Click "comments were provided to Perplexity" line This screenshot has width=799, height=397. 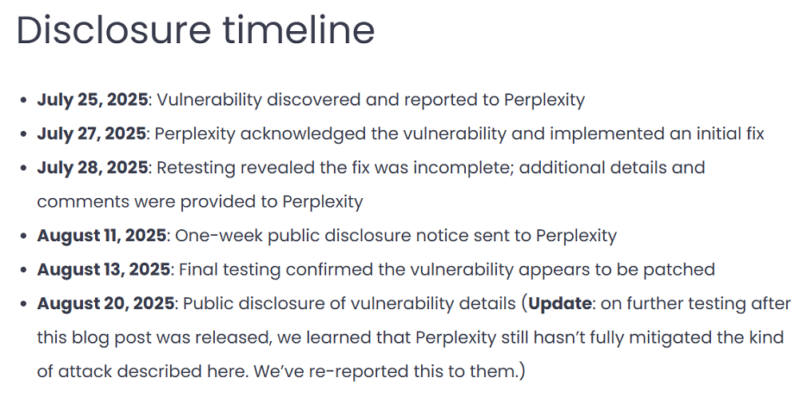200,201
